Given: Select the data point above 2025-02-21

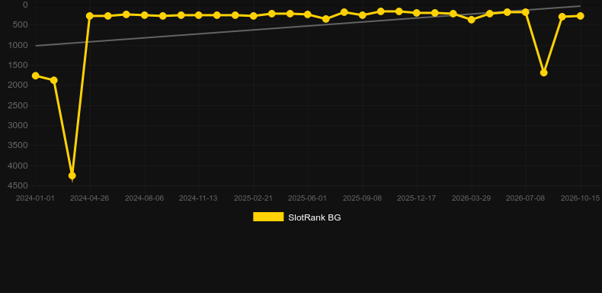Looking at the screenshot, I should tap(254, 16).
